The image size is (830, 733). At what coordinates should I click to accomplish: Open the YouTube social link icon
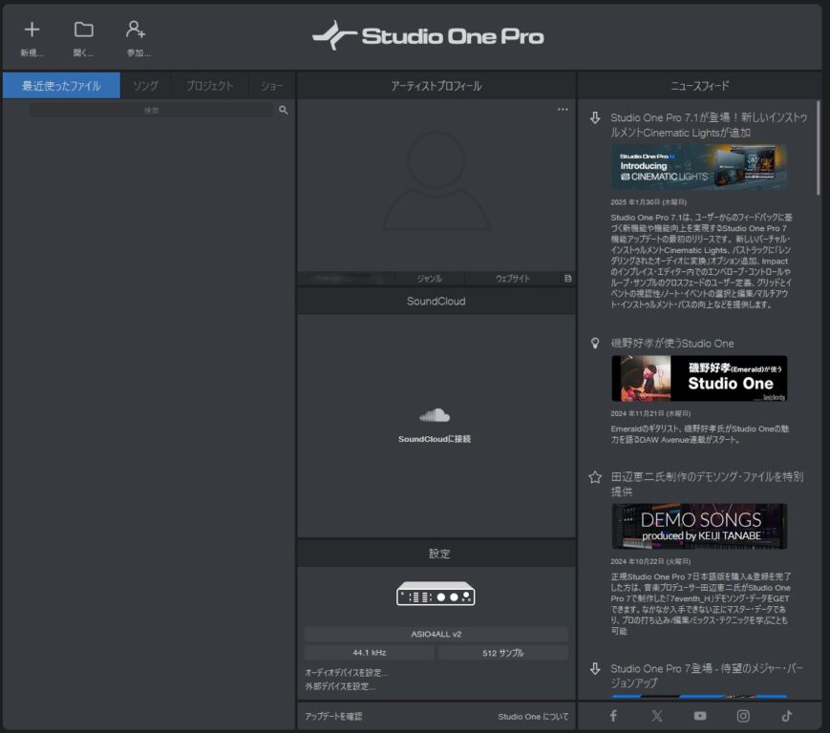(x=700, y=716)
